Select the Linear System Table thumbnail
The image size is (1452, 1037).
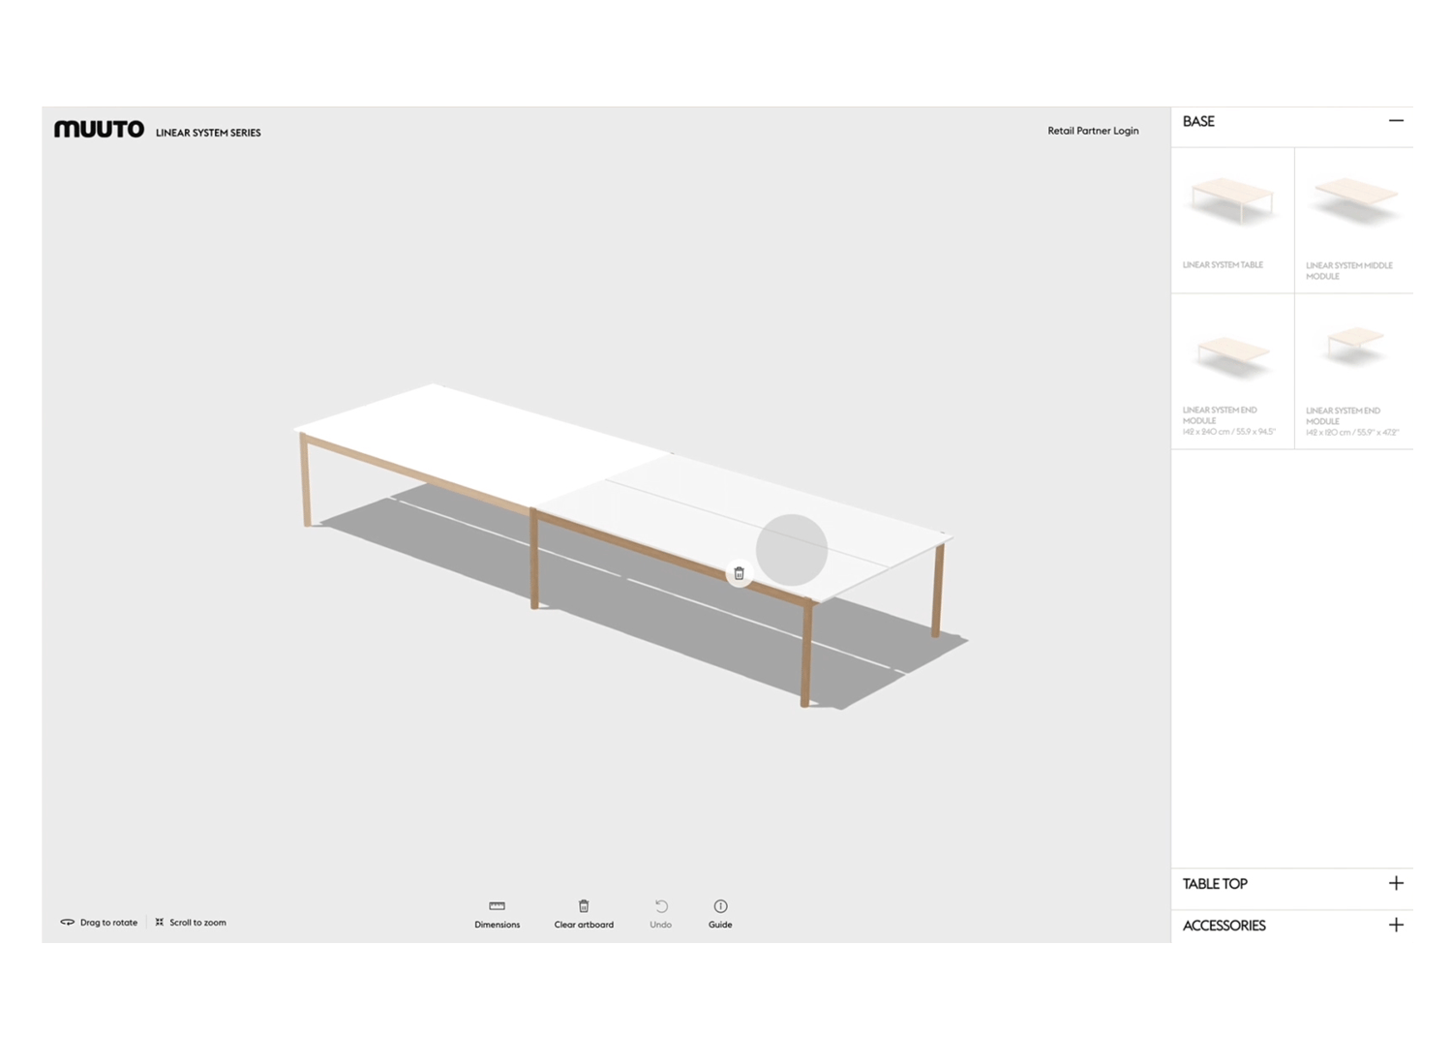1232,220
